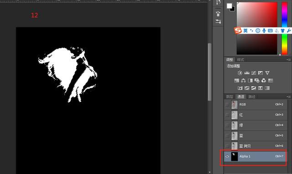Open the Brush panel icon with brushes
Viewport: 292px width, 174px height.
(x=218, y=14)
